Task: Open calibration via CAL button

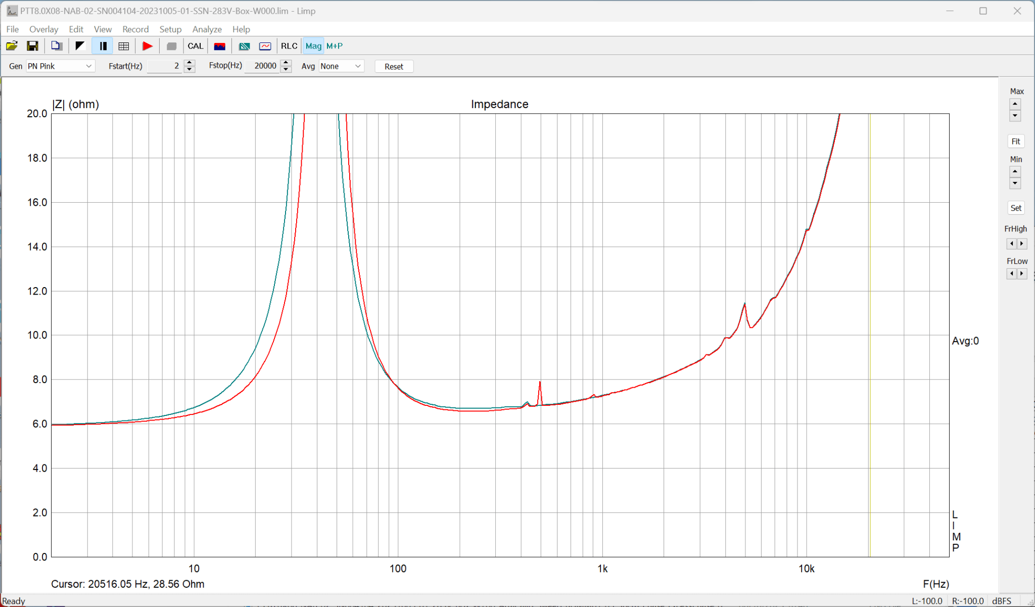Action: 196,46
